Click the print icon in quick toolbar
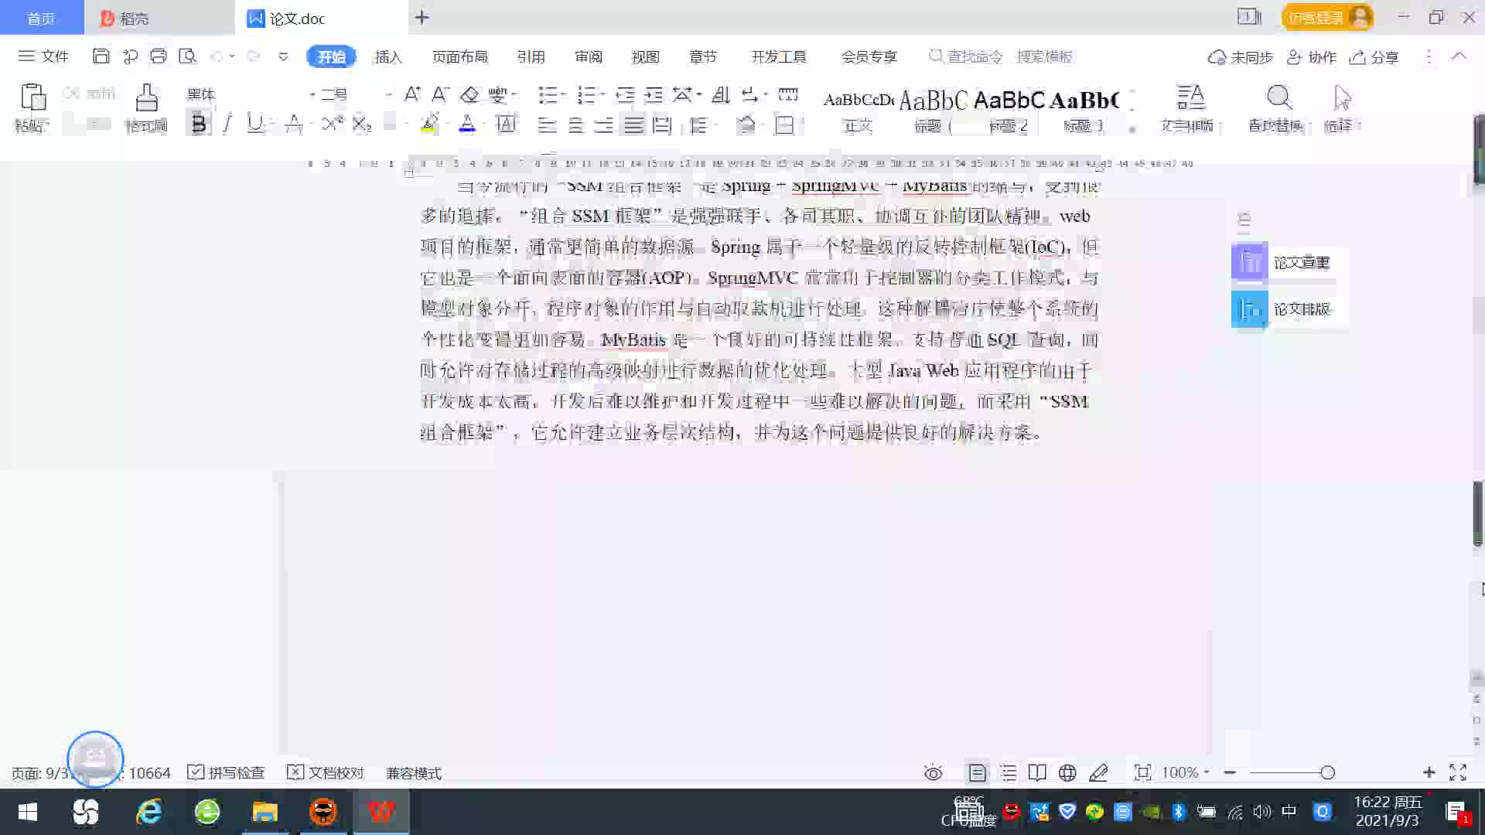 (x=159, y=56)
